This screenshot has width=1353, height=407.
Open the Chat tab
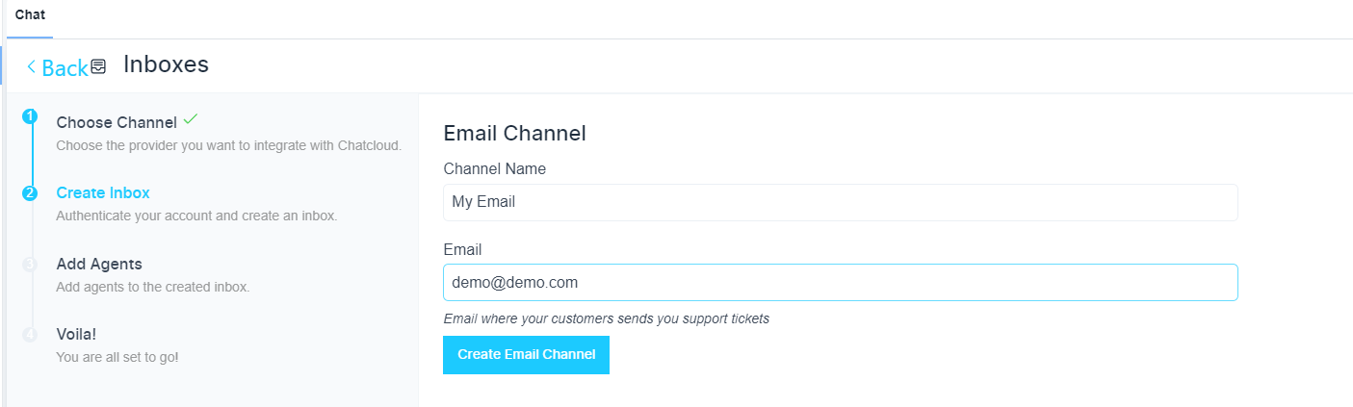30,15
